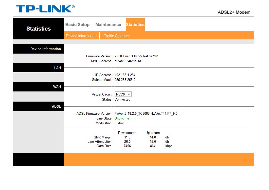This screenshot has width=269, height=190.
Task: Click the ADSL2+ Modem label
Action: pos(234,12)
